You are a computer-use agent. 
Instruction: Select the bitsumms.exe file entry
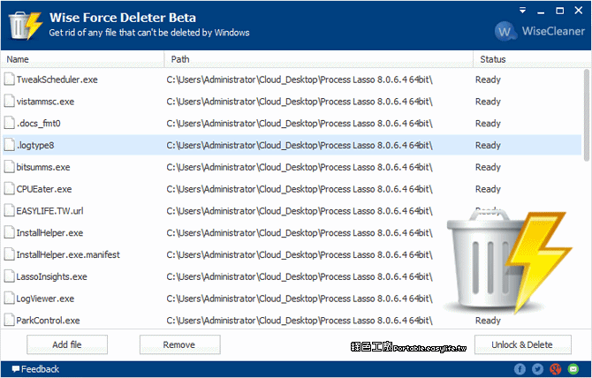[292, 167]
